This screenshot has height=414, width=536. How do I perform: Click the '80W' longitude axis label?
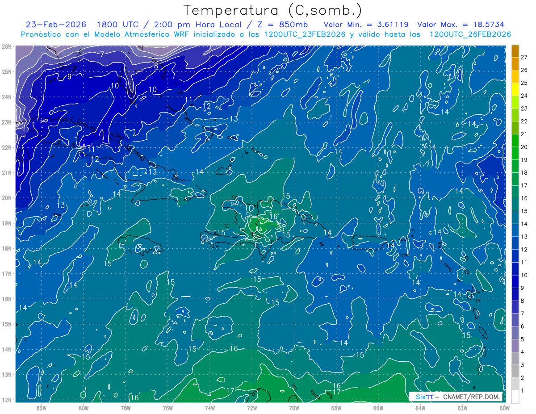click(84, 407)
